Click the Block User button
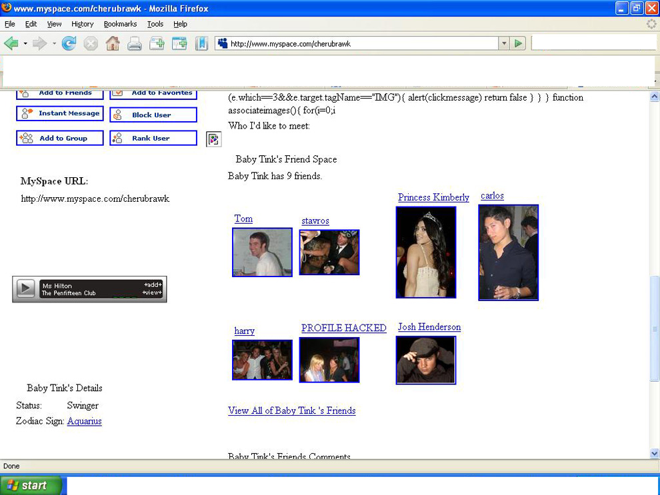Image resolution: width=660 pixels, height=495 pixels. (x=153, y=115)
